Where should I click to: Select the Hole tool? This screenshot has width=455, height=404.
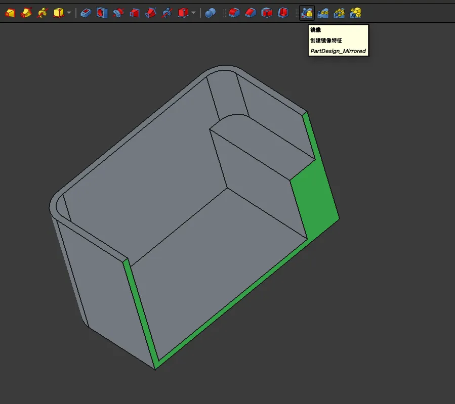tap(102, 13)
